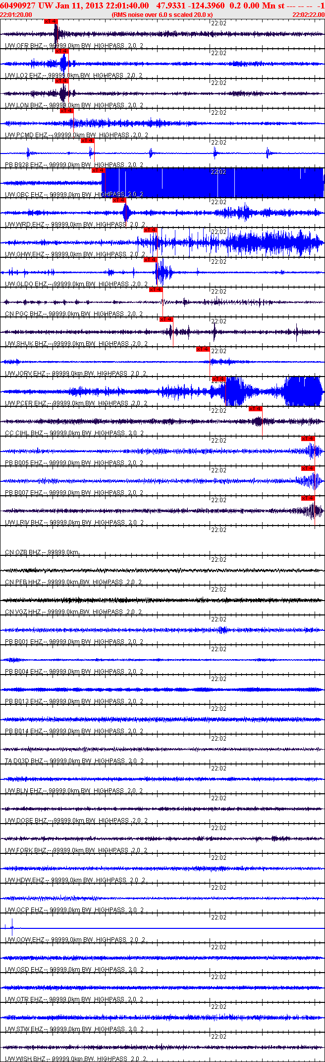Viewport: 325px width, 1062px height.
Task: Click station label "PB.B001 EHZ"
Action: [x=23, y=642]
